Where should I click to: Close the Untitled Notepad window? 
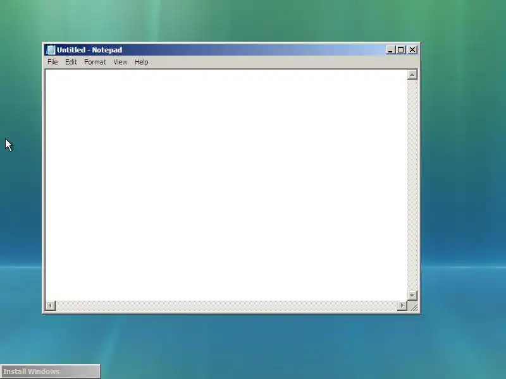click(412, 50)
